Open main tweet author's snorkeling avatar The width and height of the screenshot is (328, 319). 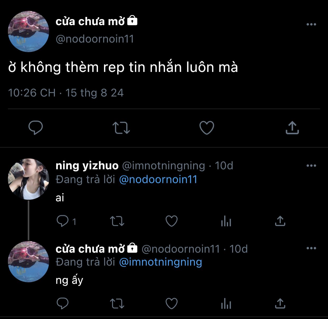[29, 31]
